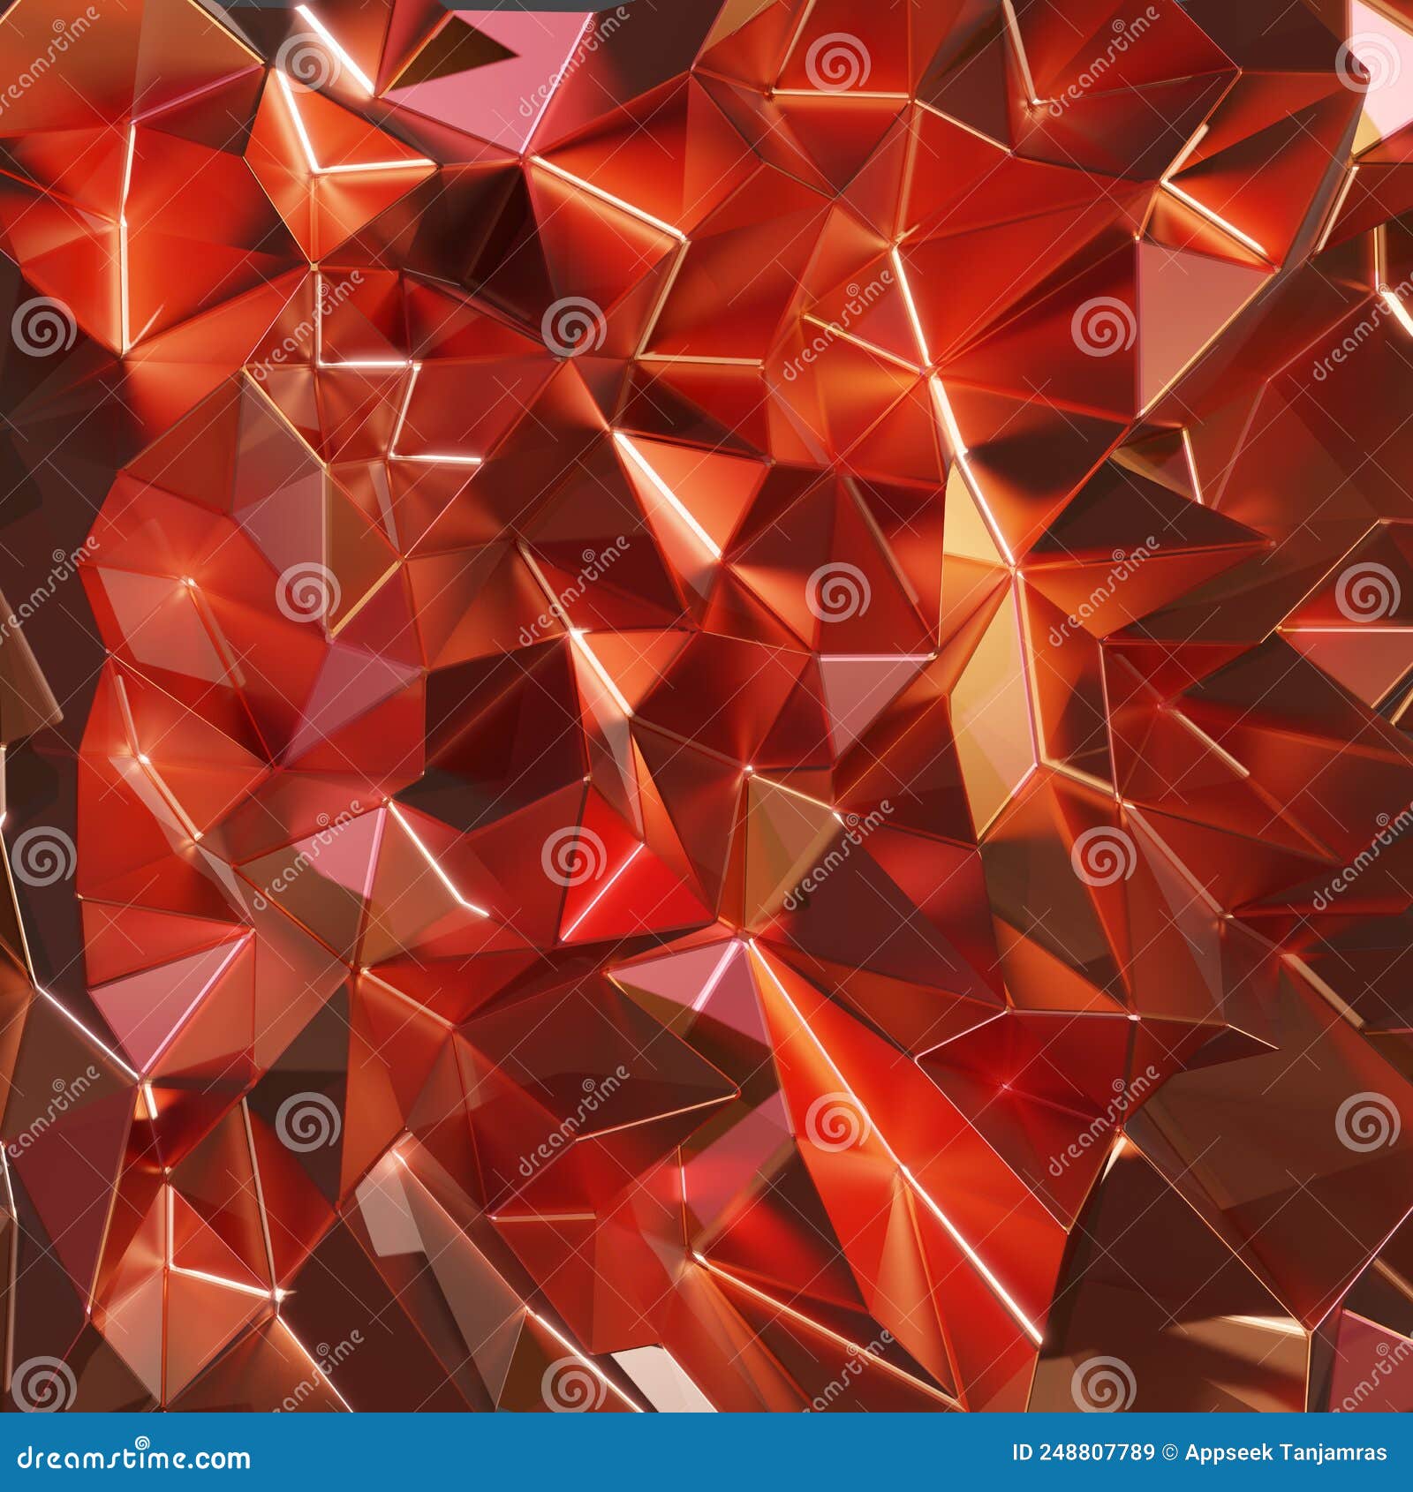
Task: Expand the image ID 248807789 details
Action: 1086,1453
